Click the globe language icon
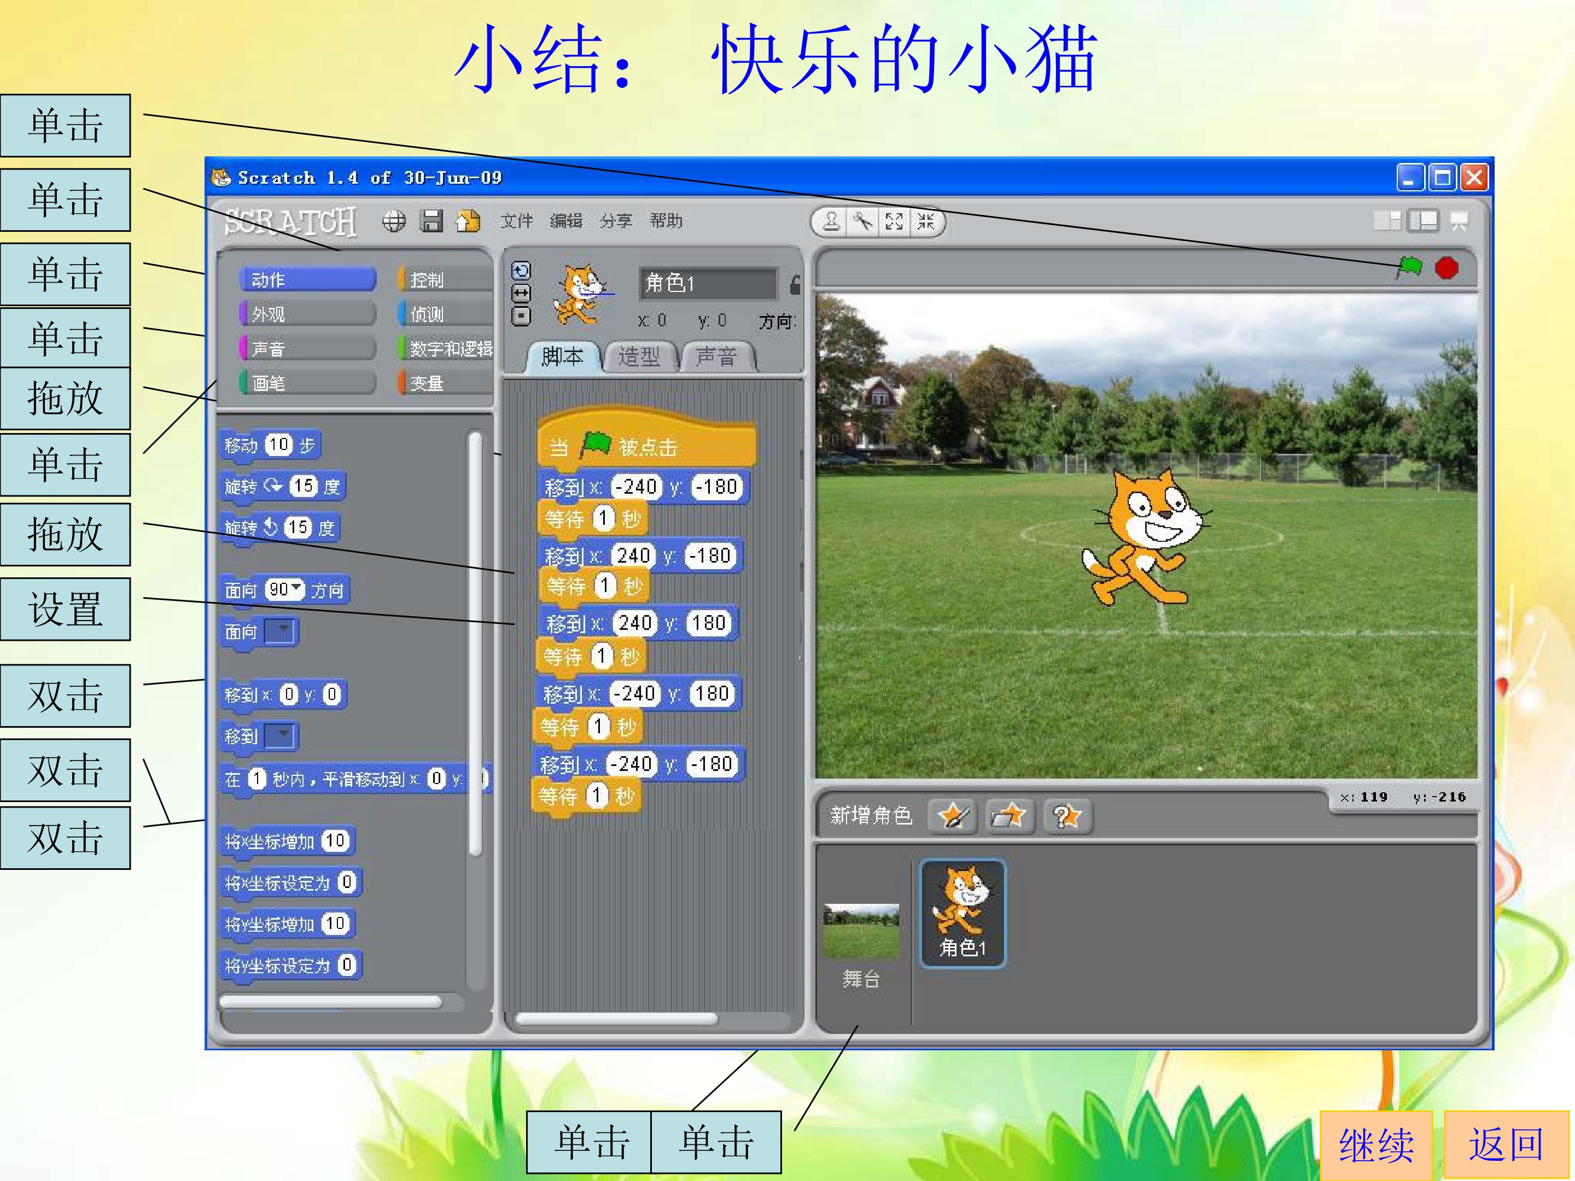 tap(394, 221)
